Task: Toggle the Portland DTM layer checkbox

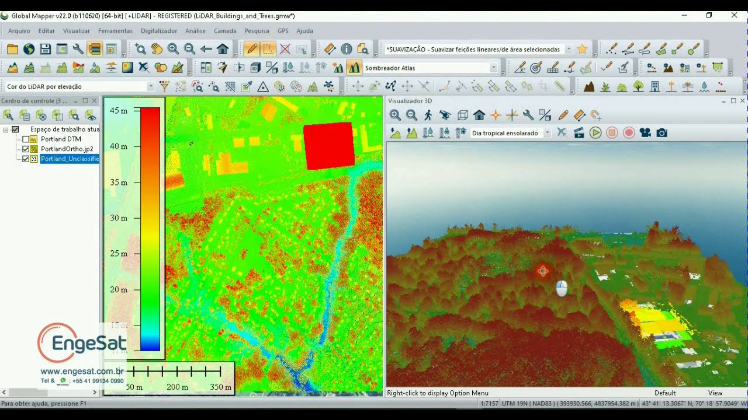Action: coord(26,139)
